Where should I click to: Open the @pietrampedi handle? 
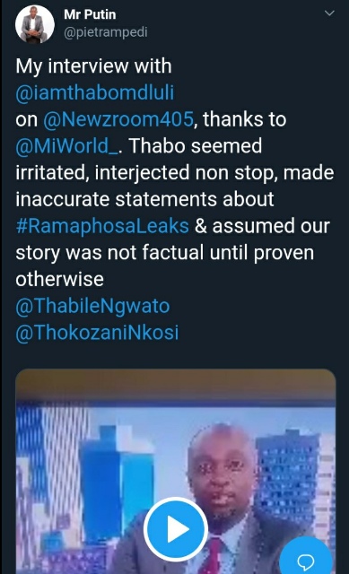(x=106, y=32)
